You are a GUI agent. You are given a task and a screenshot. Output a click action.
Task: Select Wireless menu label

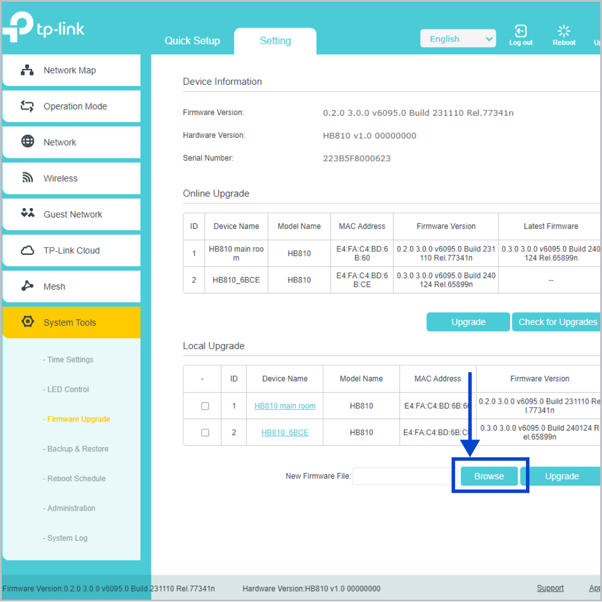coord(60,178)
